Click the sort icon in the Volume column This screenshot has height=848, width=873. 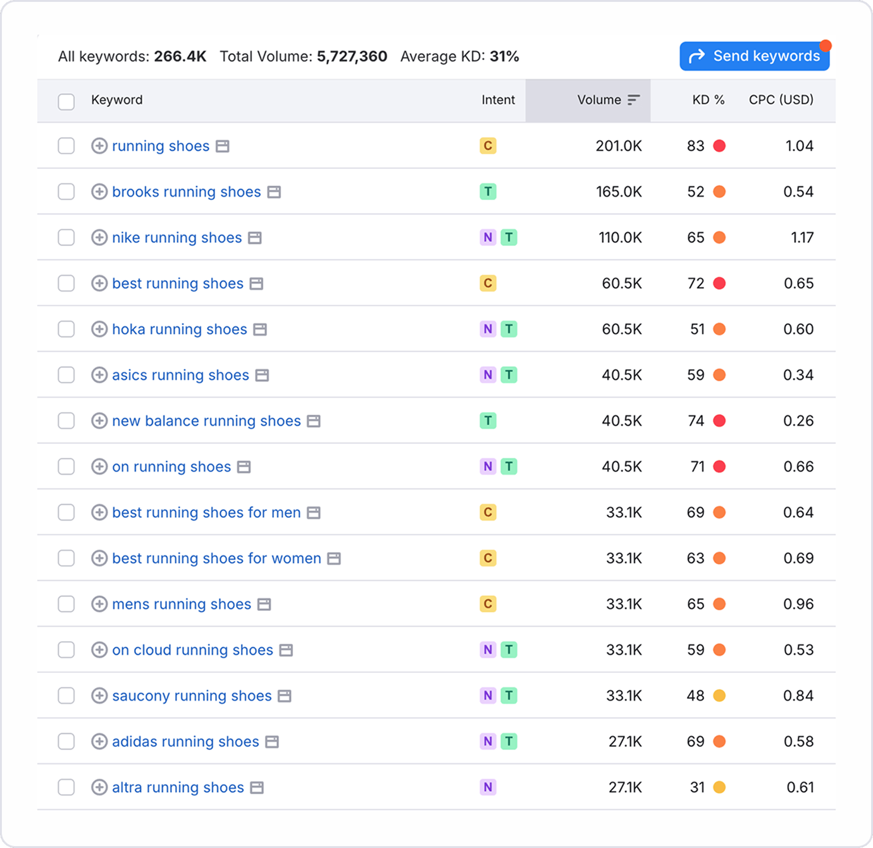633,99
